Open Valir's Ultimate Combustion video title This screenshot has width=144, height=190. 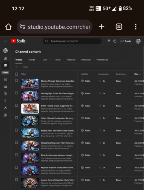pyautogui.click(x=58, y=118)
